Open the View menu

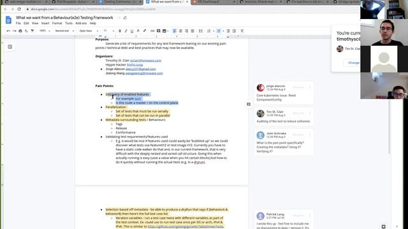pos(35,24)
